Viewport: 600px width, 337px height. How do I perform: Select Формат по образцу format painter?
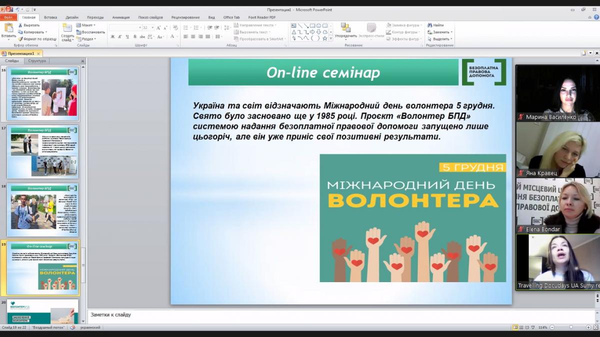pyautogui.click(x=37, y=38)
